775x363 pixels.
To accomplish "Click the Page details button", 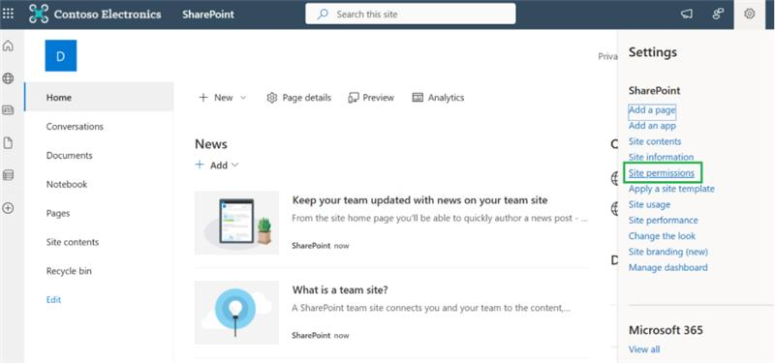I will click(298, 98).
